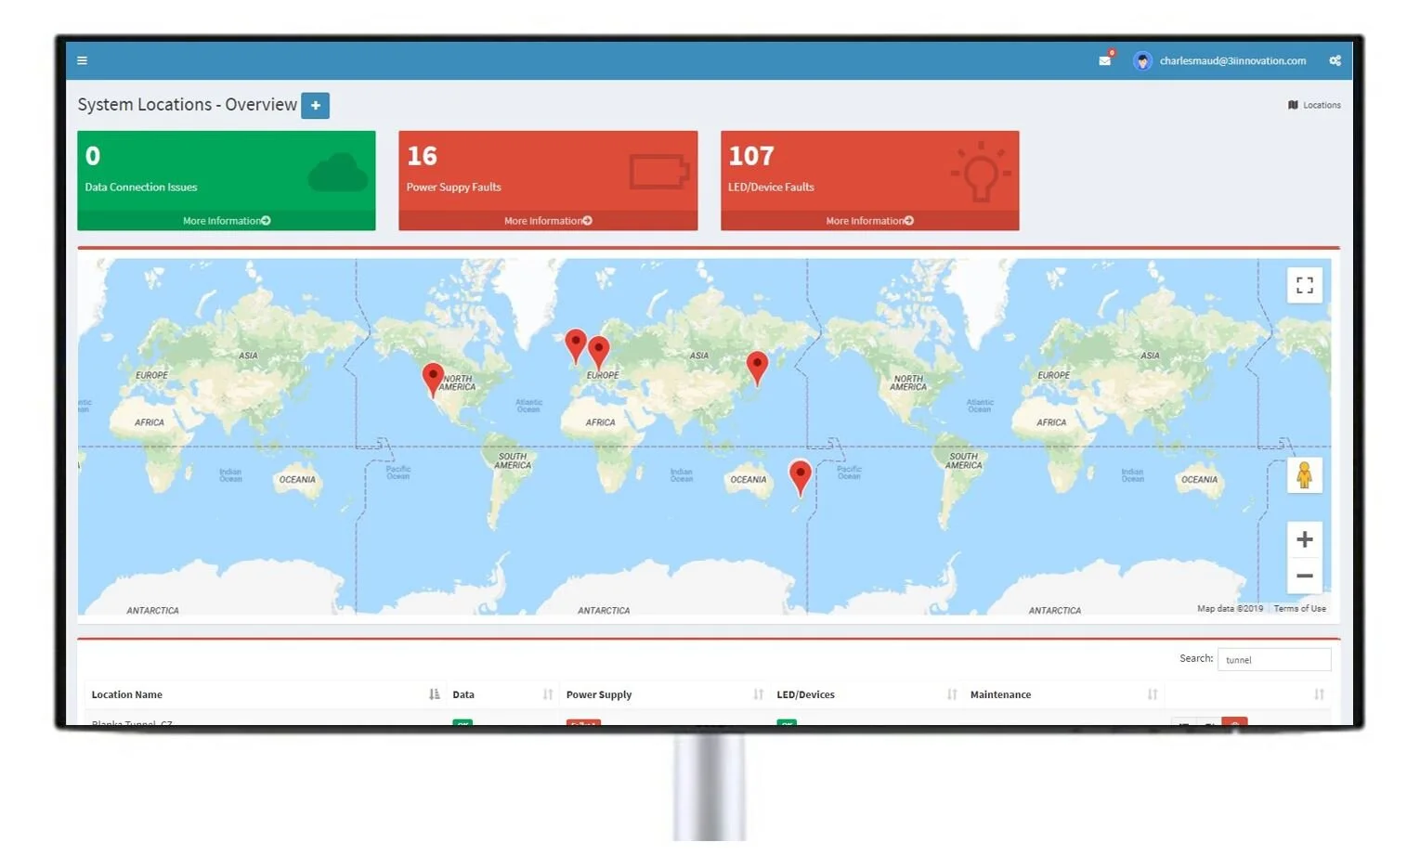
Task: Open the mail notifications envelope
Action: tap(1105, 60)
